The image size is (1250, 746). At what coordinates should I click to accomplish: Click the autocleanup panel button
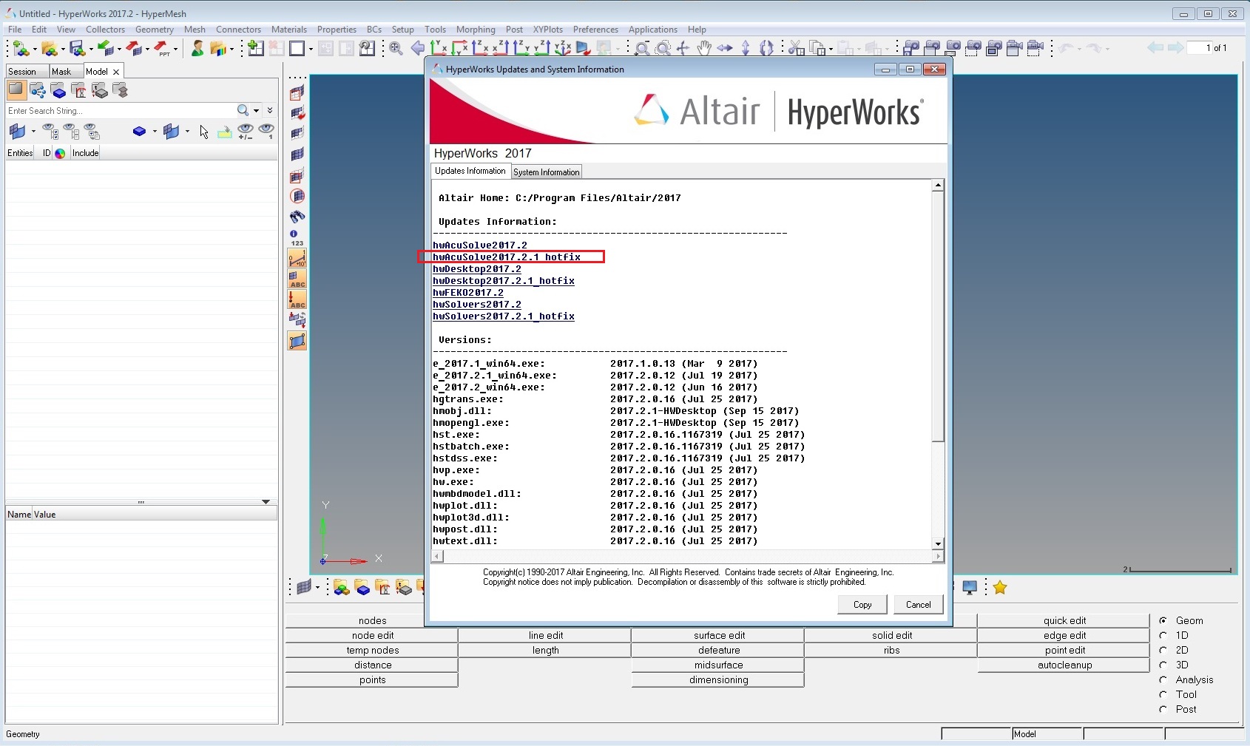point(1064,665)
